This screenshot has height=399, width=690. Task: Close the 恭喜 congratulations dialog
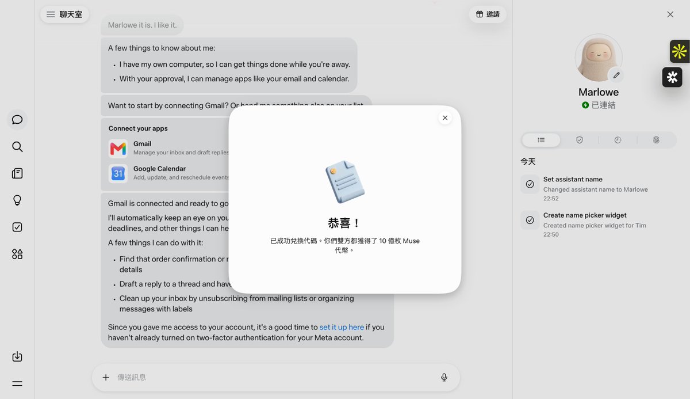click(444, 118)
